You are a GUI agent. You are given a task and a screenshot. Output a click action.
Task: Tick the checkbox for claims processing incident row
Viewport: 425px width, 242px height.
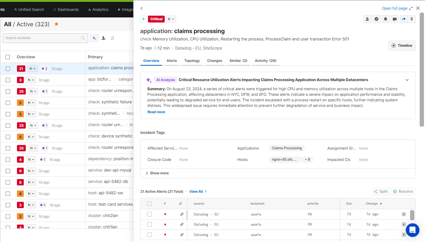click(x=8, y=69)
